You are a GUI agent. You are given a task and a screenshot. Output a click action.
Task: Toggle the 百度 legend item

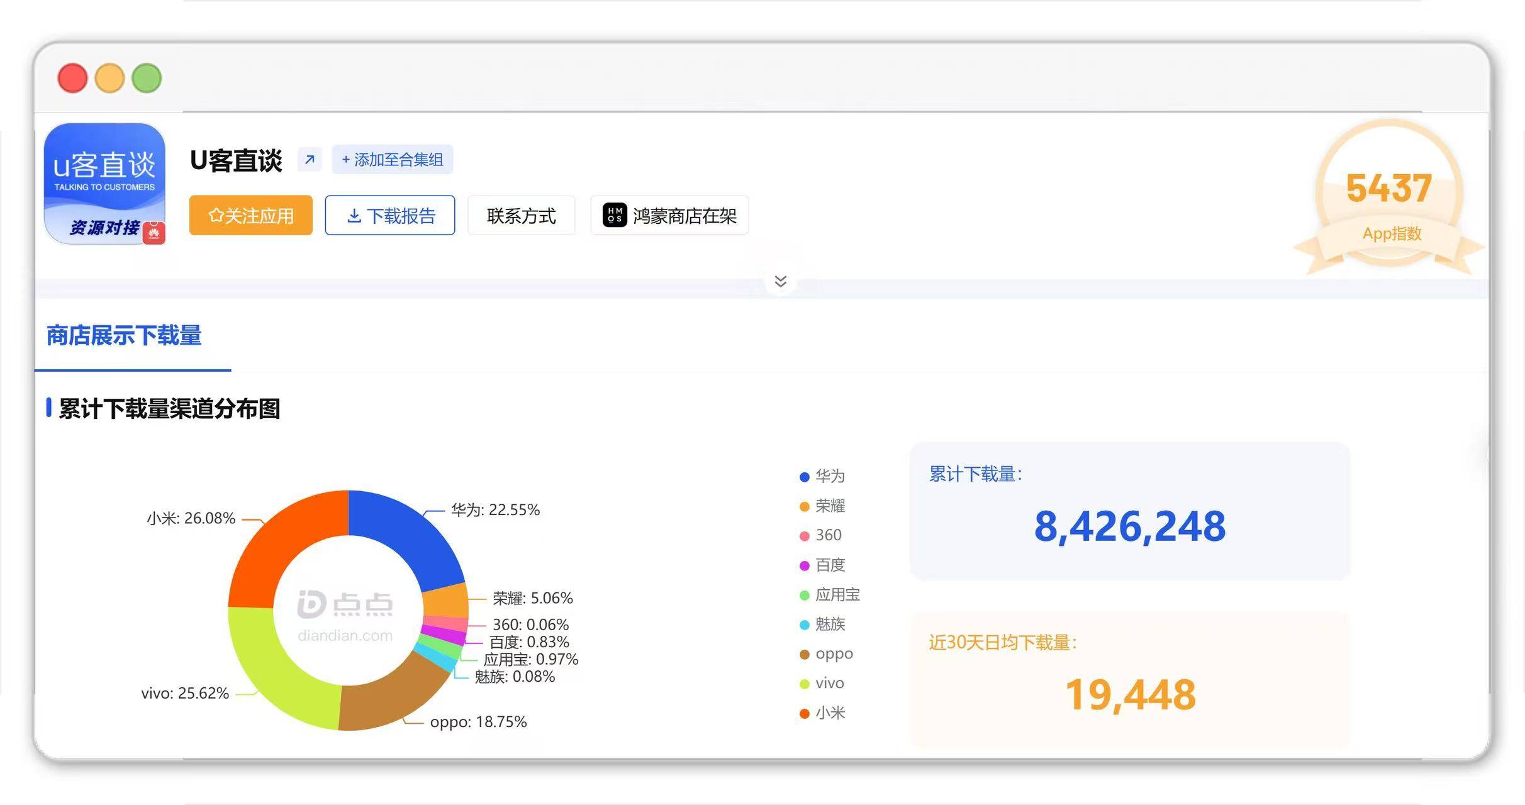click(x=822, y=565)
